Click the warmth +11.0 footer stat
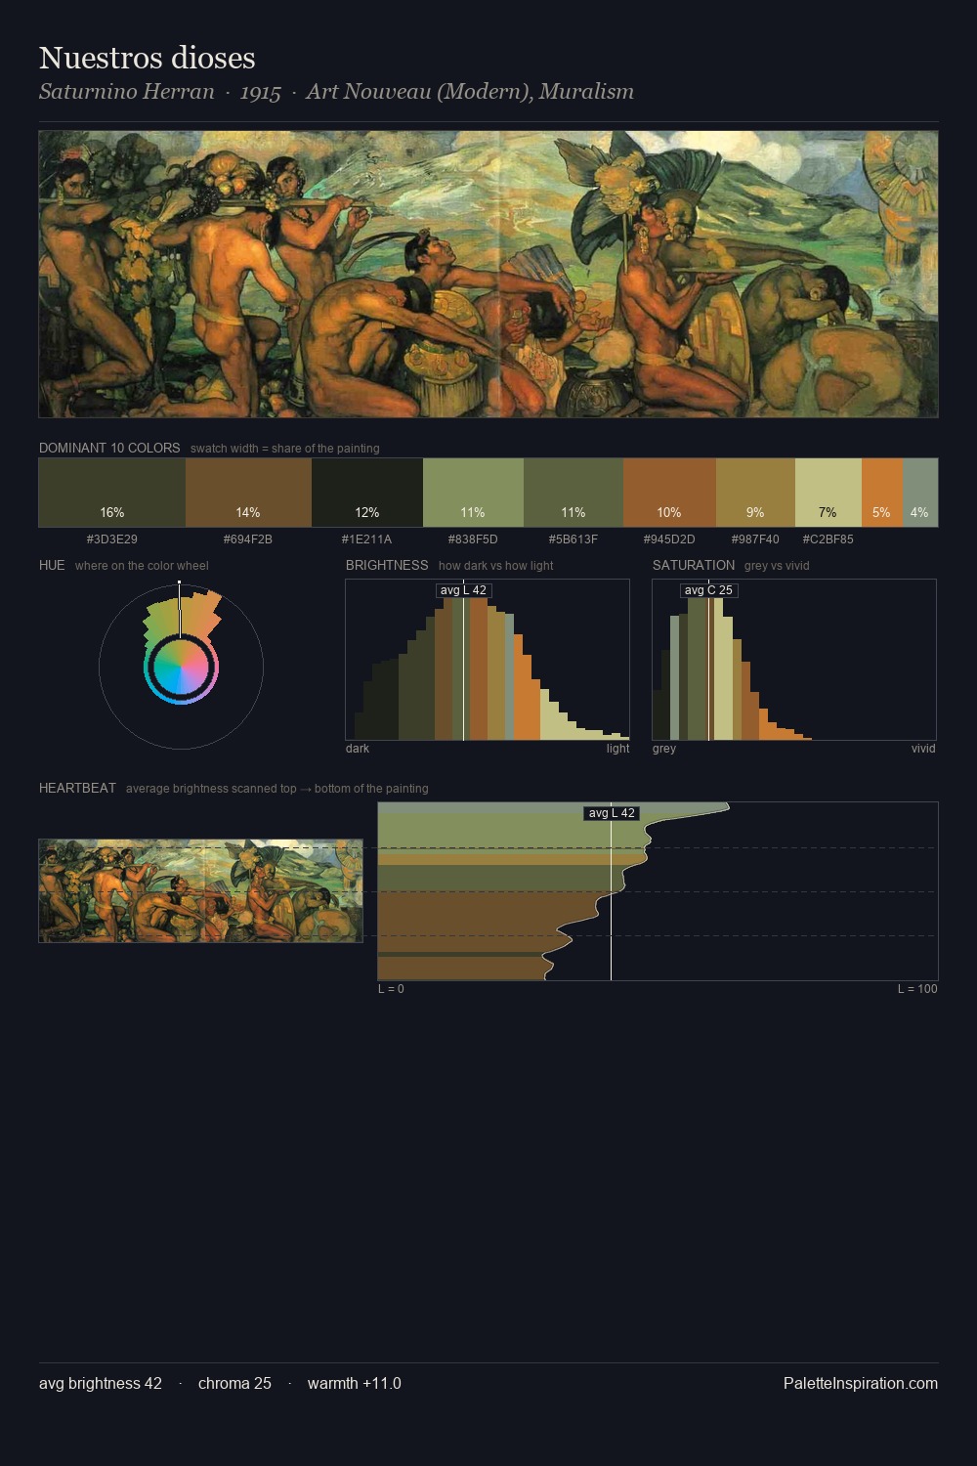This screenshot has width=977, height=1466. pos(355,1383)
